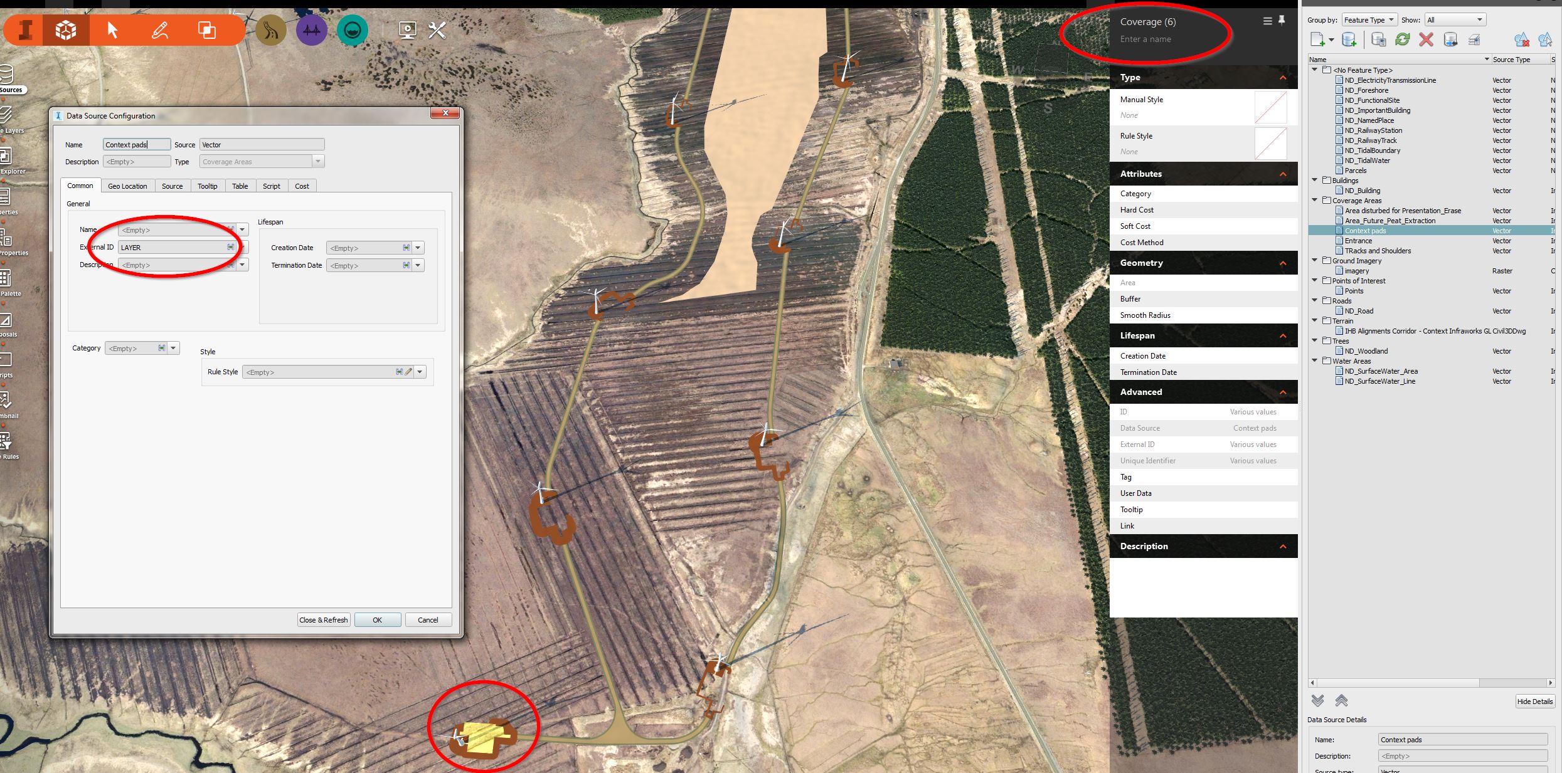Open the road design tools circle

pyautogui.click(x=271, y=29)
